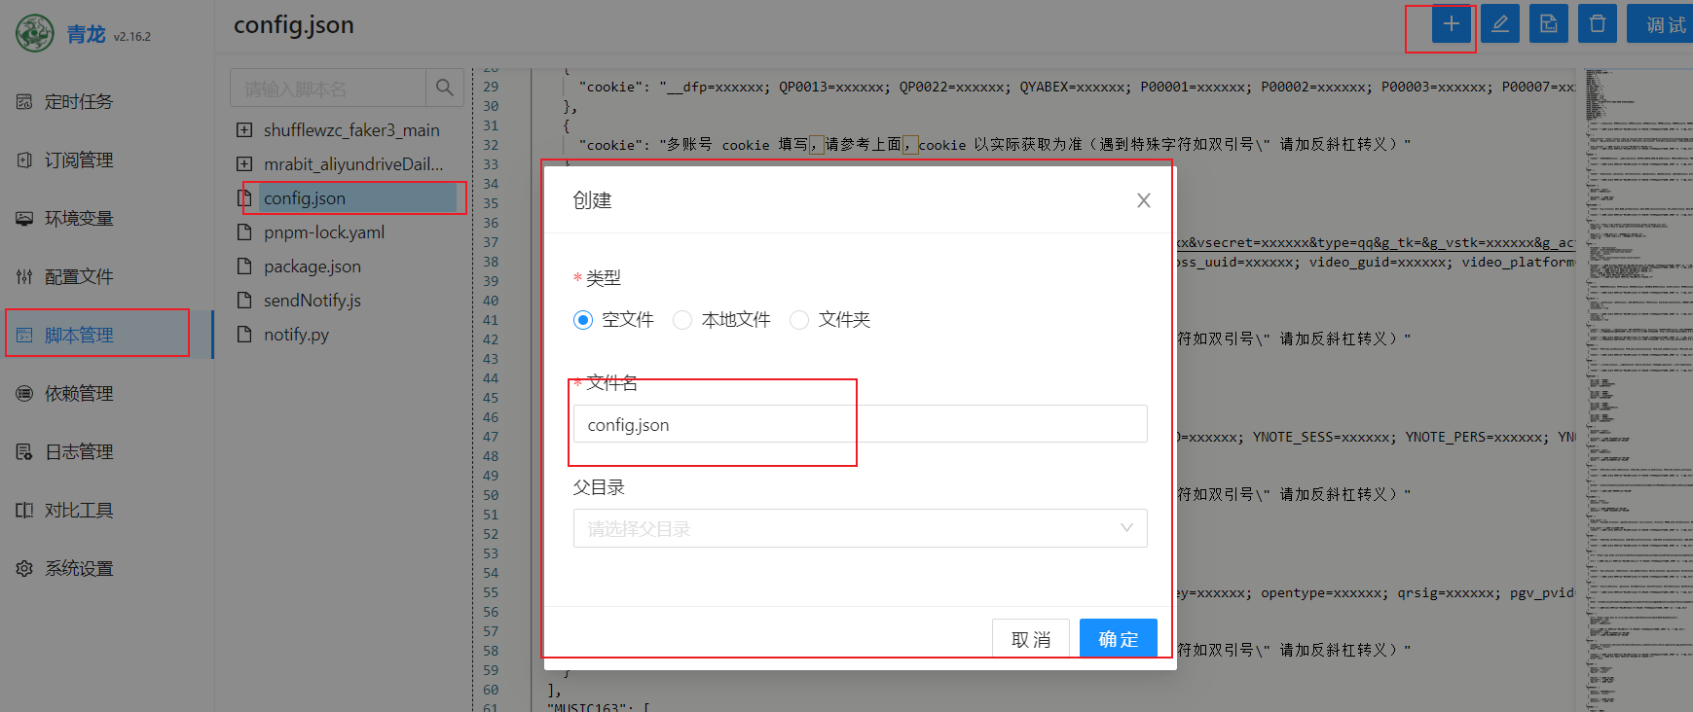Click the 日志管理 sidebar icon

(24, 451)
